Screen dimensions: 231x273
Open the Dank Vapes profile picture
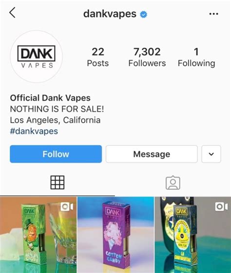click(x=37, y=56)
